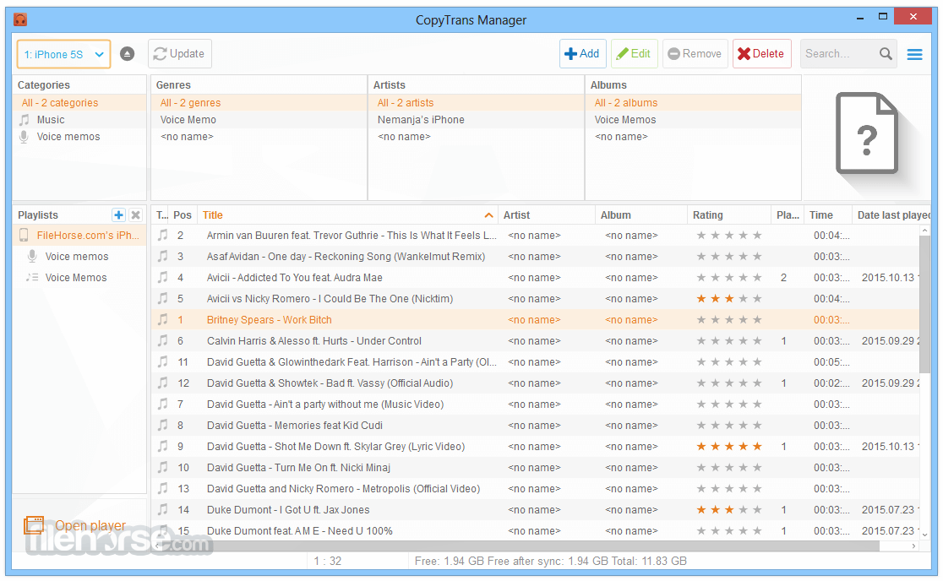Filter by artist Nemanja's iPhone
Image resolution: width=943 pixels, height=581 pixels.
pos(476,120)
